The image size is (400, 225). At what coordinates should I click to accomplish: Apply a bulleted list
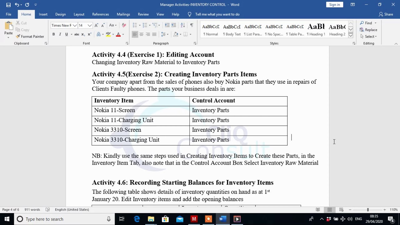(135, 25)
